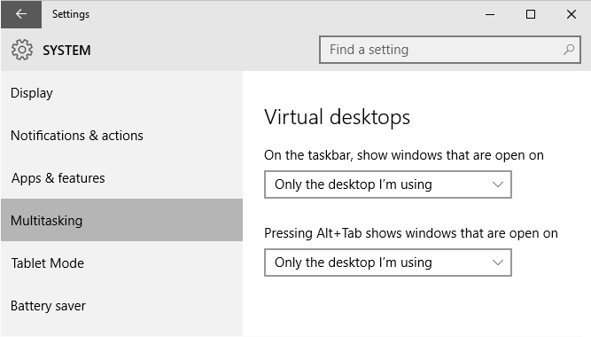This screenshot has width=591, height=337.
Task: Open the taskbar windows dropdown
Action: click(388, 184)
